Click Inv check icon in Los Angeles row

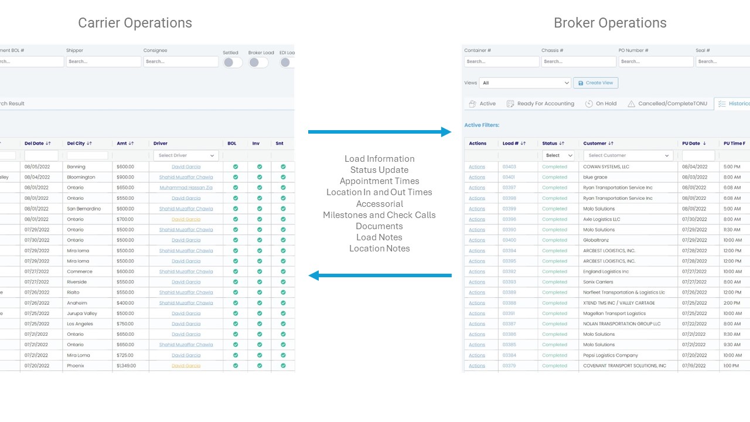click(x=260, y=324)
